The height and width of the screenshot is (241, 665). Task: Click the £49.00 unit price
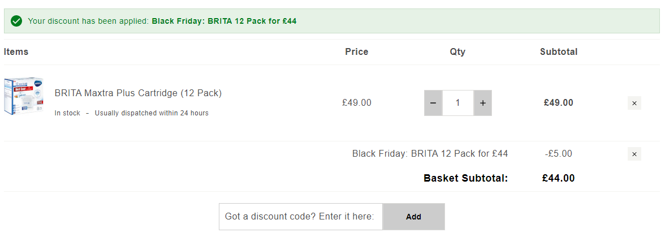click(357, 103)
